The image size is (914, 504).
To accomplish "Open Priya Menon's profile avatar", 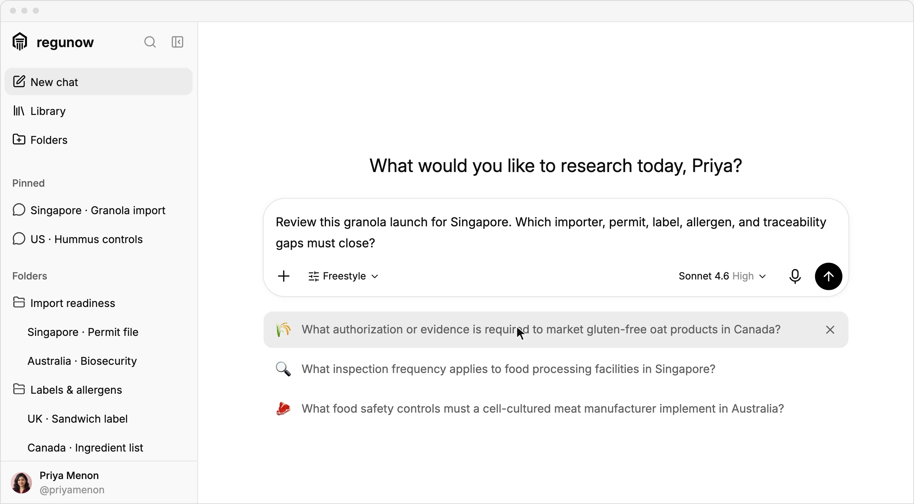I will pyautogui.click(x=21, y=483).
